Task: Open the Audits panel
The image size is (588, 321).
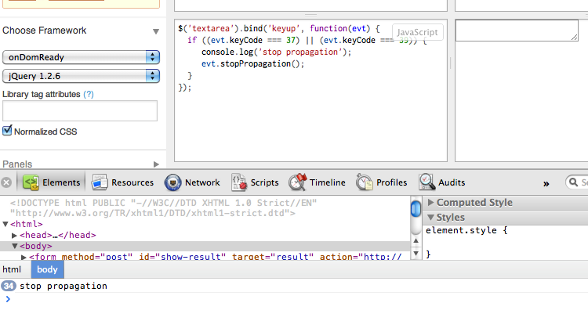Action: (x=442, y=182)
